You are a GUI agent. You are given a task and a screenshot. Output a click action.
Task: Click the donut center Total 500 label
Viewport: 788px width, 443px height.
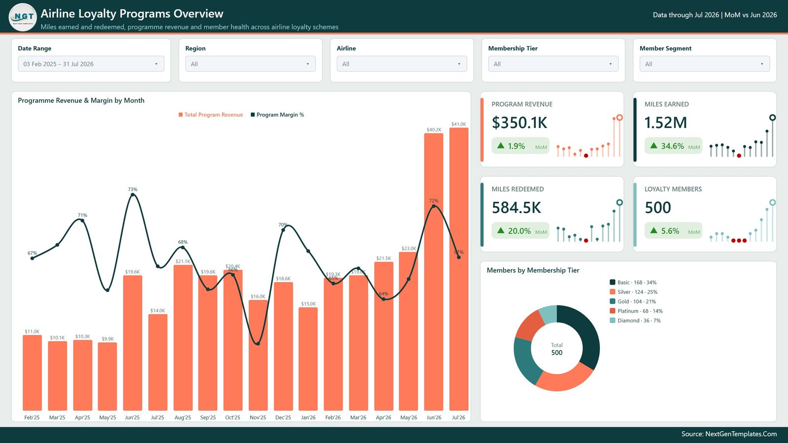coord(557,349)
